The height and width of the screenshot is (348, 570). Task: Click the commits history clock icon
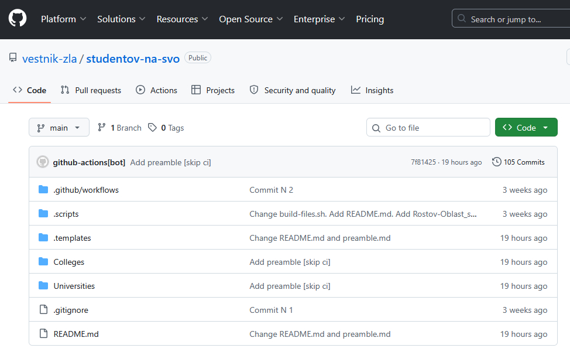coord(497,162)
